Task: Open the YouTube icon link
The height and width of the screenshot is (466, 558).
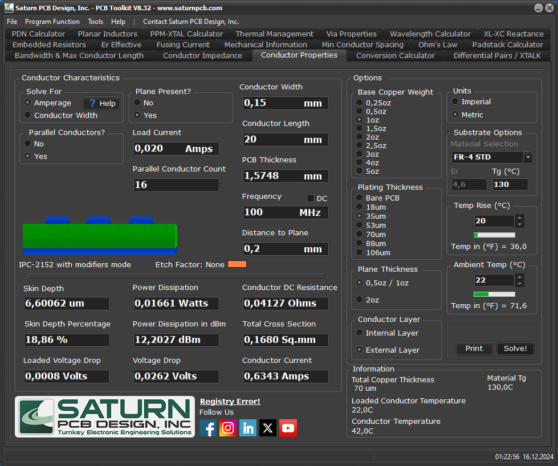Action: point(288,428)
